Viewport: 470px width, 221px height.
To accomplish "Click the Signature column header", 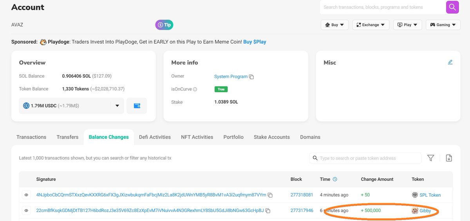I will [x=46, y=179].
